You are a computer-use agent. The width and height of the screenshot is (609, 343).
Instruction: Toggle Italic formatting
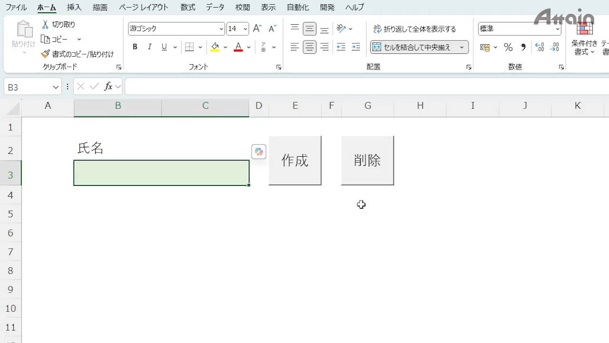coord(150,47)
